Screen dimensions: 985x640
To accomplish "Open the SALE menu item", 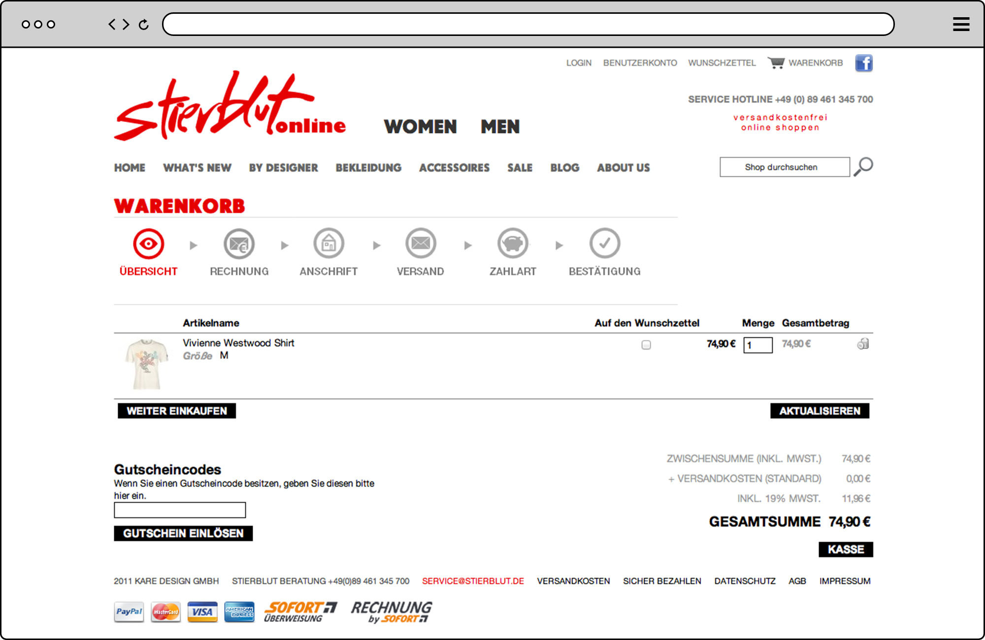I will pyautogui.click(x=520, y=168).
